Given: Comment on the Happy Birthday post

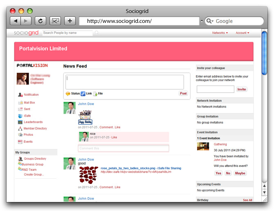Looking at the screenshot, I should 106,127.
